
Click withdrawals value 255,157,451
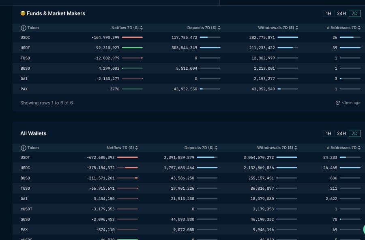point(261,178)
